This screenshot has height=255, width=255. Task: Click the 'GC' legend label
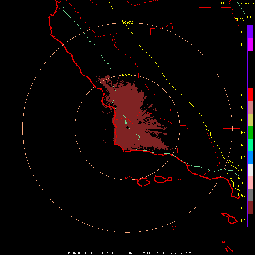tap(243, 195)
